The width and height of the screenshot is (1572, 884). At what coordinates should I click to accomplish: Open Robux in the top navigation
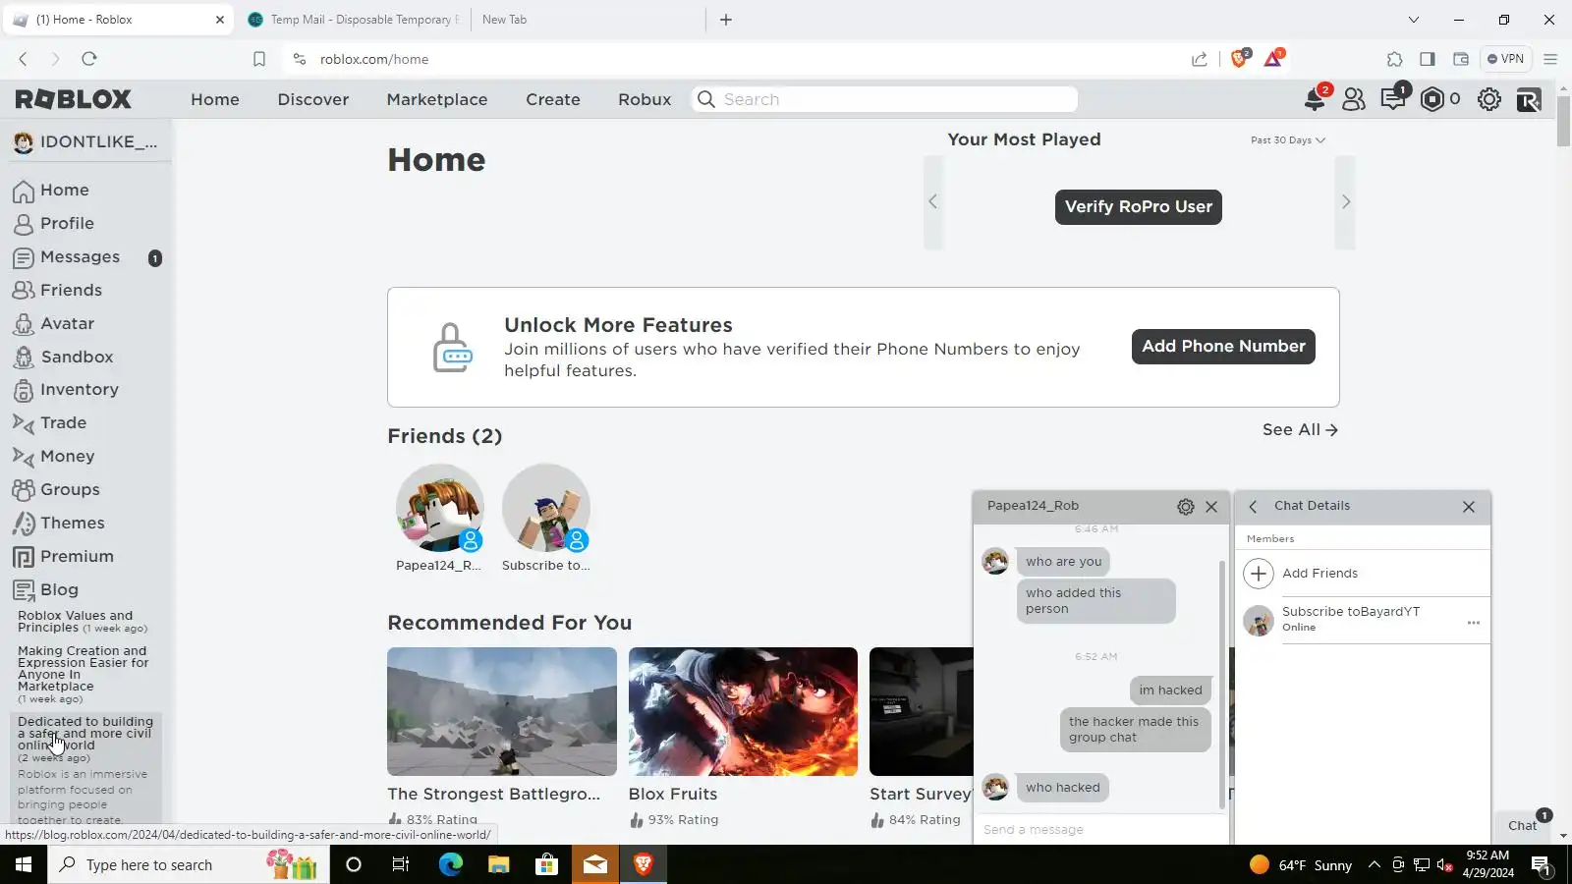(x=645, y=99)
